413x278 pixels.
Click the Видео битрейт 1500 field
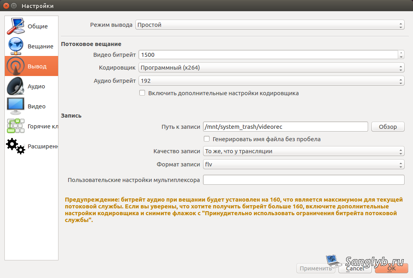click(x=268, y=55)
